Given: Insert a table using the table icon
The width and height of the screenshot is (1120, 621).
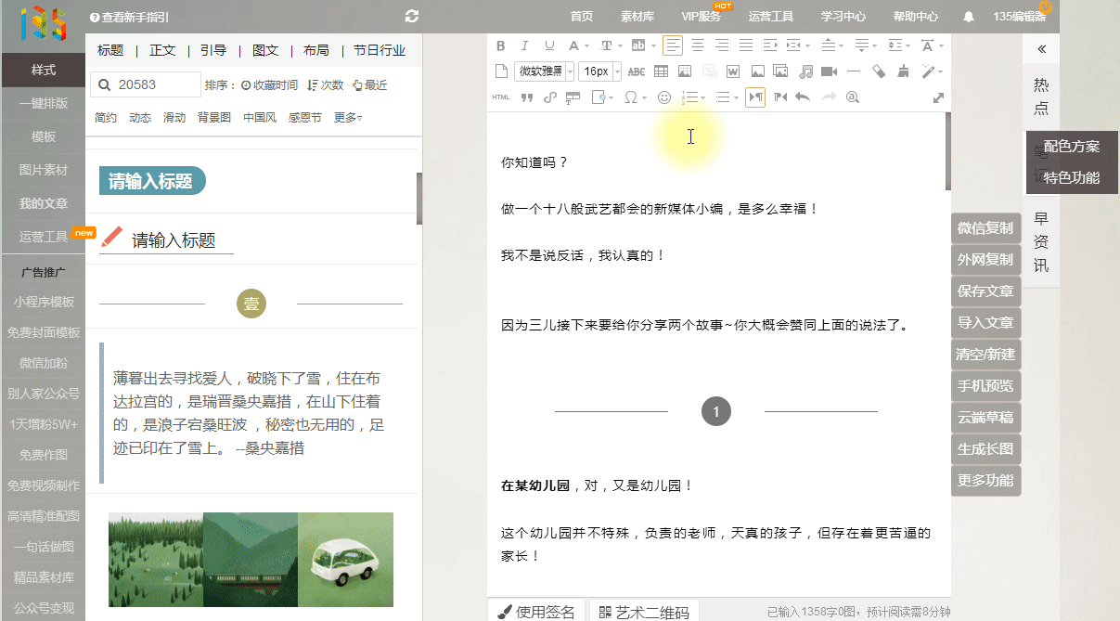Looking at the screenshot, I should pos(662,71).
